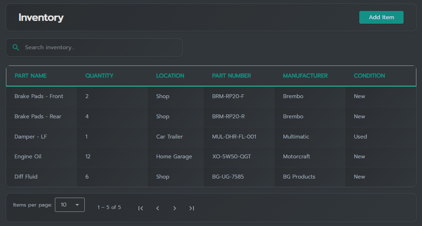
Task: Sort by the Manufacturer column header
Action: point(305,76)
